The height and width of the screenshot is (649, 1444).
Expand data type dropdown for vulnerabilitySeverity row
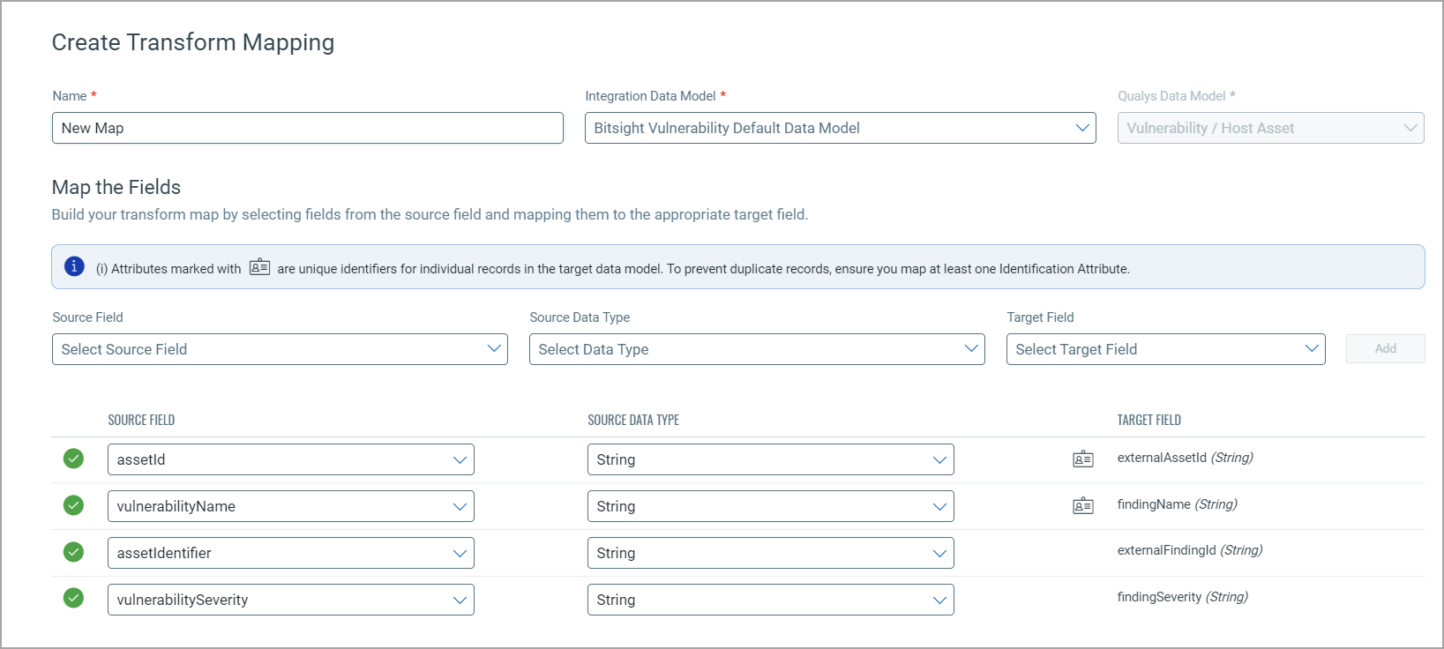[x=770, y=600]
